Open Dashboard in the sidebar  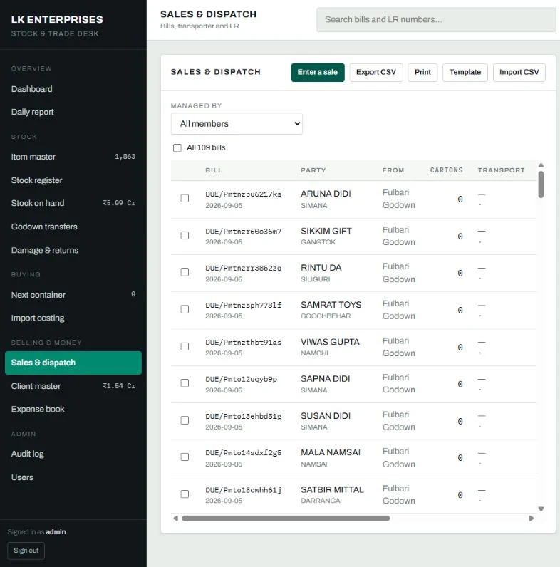pyautogui.click(x=73, y=89)
